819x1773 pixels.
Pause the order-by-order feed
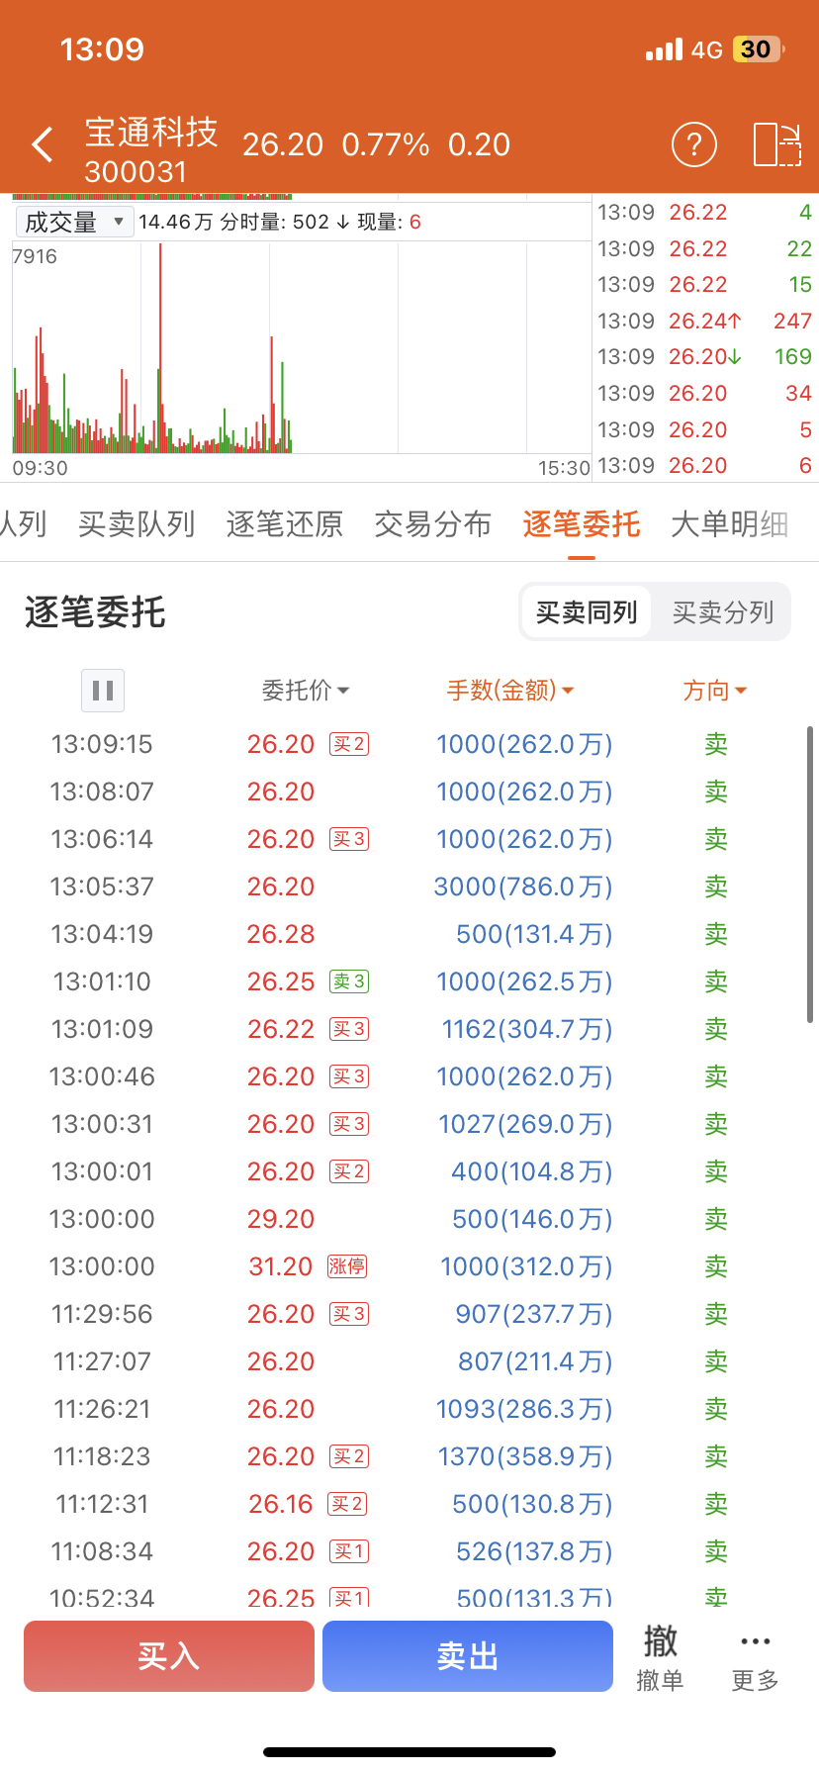pos(103,690)
